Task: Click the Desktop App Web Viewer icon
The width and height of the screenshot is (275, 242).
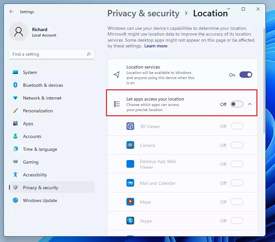Action: click(130, 164)
